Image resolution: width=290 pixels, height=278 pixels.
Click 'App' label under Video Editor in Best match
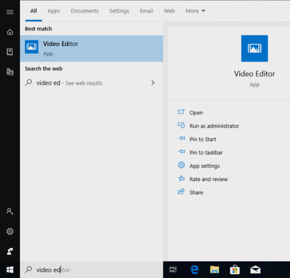[48, 54]
